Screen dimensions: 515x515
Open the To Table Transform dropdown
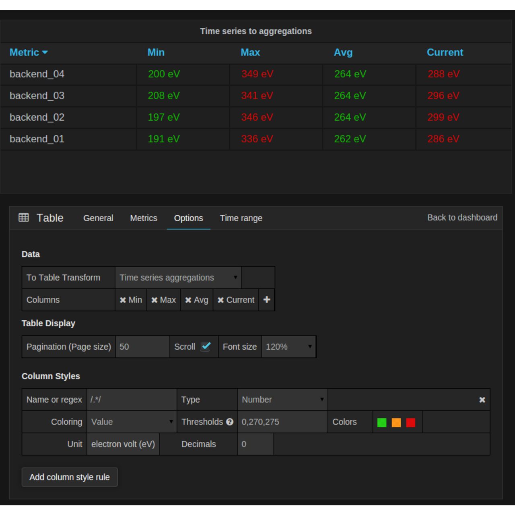[x=177, y=278]
